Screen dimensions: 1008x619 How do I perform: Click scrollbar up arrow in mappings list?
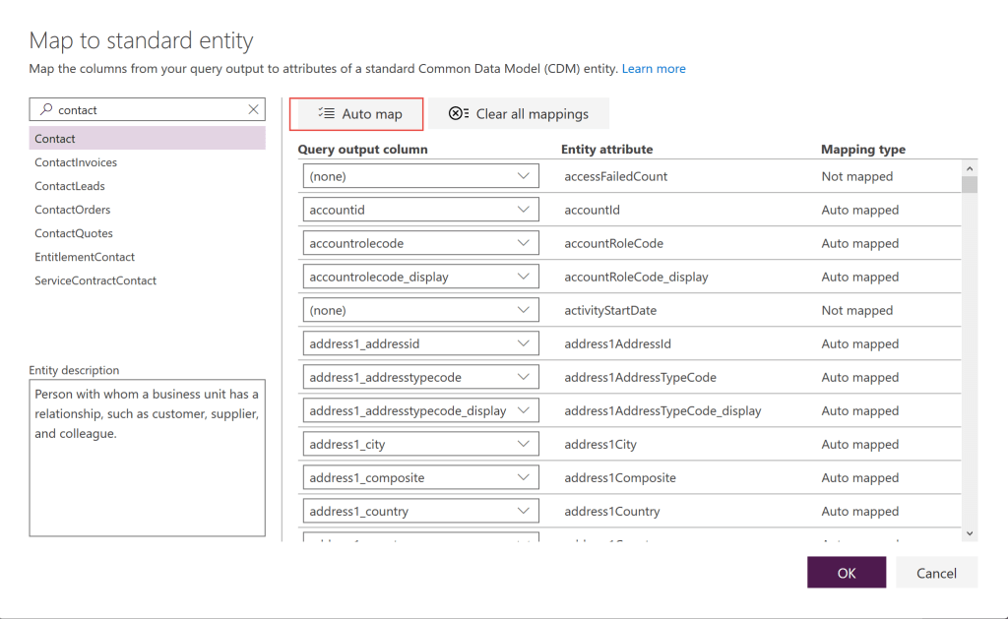[970, 168]
